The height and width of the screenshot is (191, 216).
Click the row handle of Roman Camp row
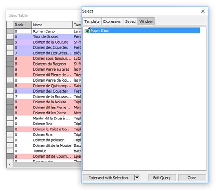coord(10,31)
